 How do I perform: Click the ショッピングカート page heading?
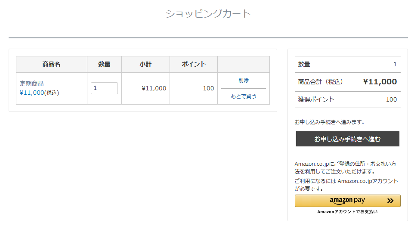(208, 14)
